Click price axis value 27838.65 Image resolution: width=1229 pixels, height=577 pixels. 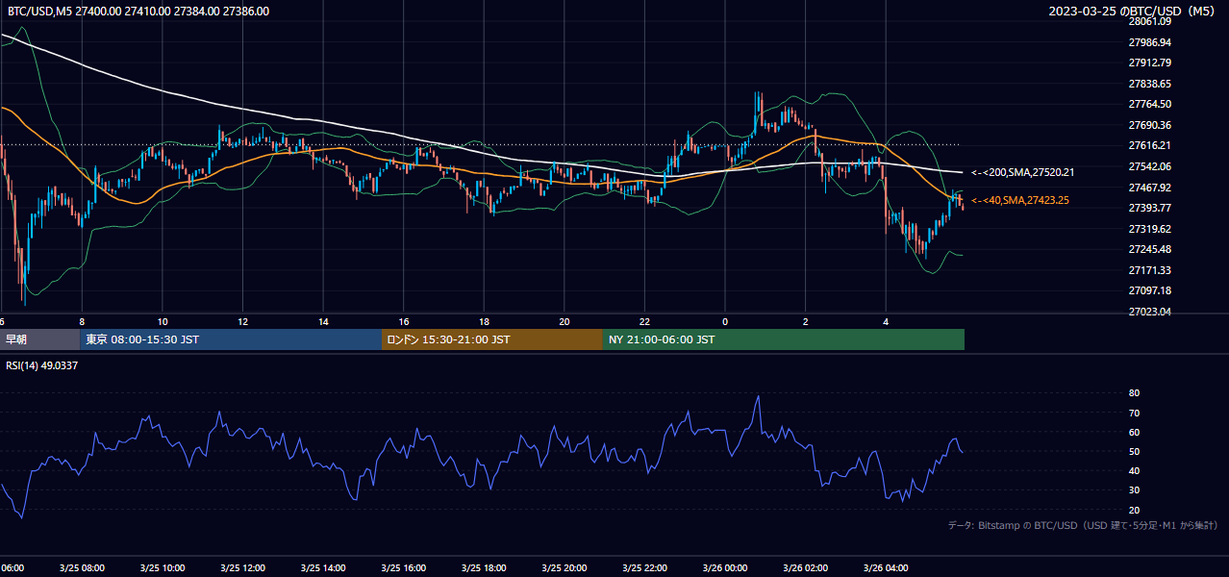tap(1150, 84)
